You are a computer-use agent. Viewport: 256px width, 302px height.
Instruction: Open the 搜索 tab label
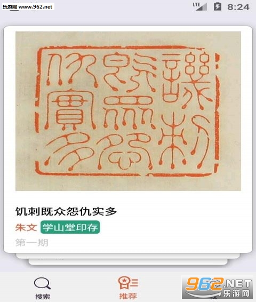(43, 297)
